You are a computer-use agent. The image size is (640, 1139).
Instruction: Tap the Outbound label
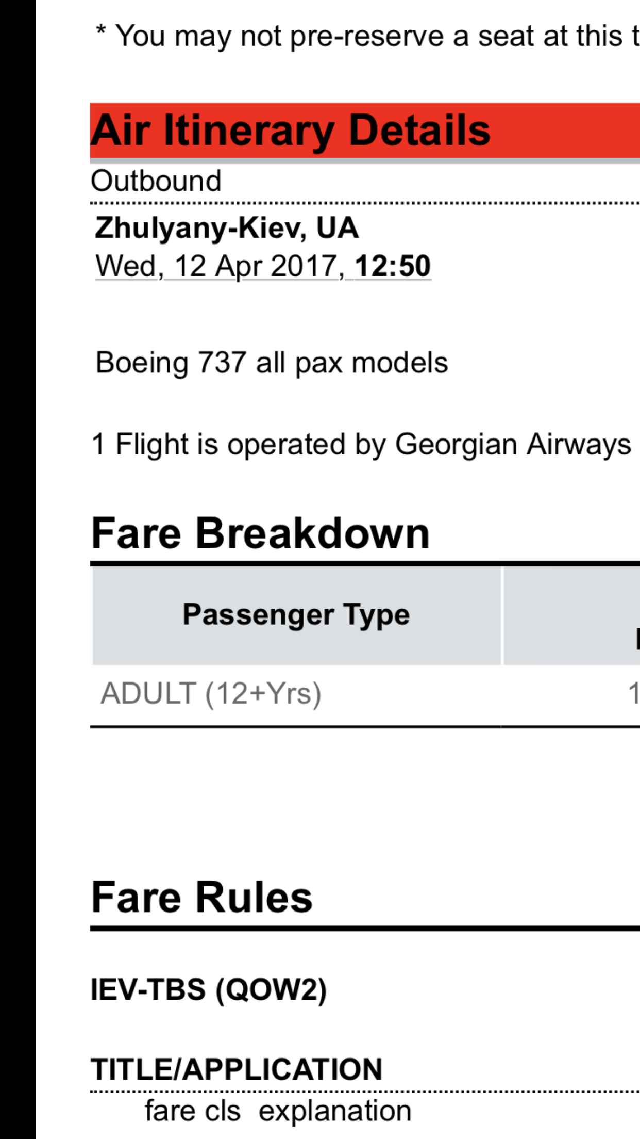[x=156, y=181]
